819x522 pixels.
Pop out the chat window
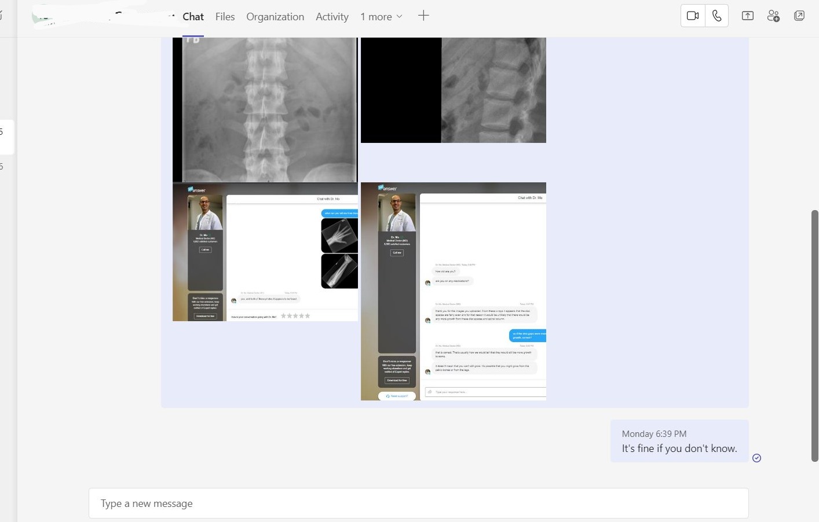[x=799, y=16]
